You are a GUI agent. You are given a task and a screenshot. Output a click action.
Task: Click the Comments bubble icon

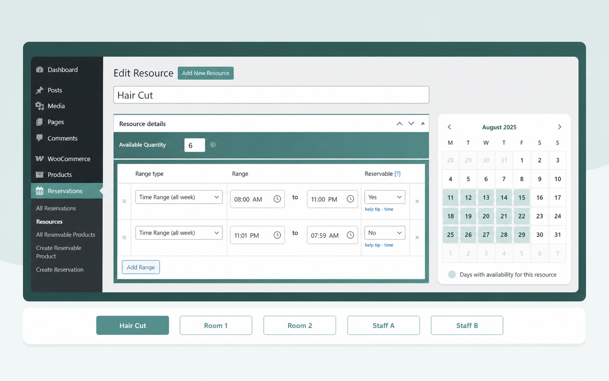point(40,138)
